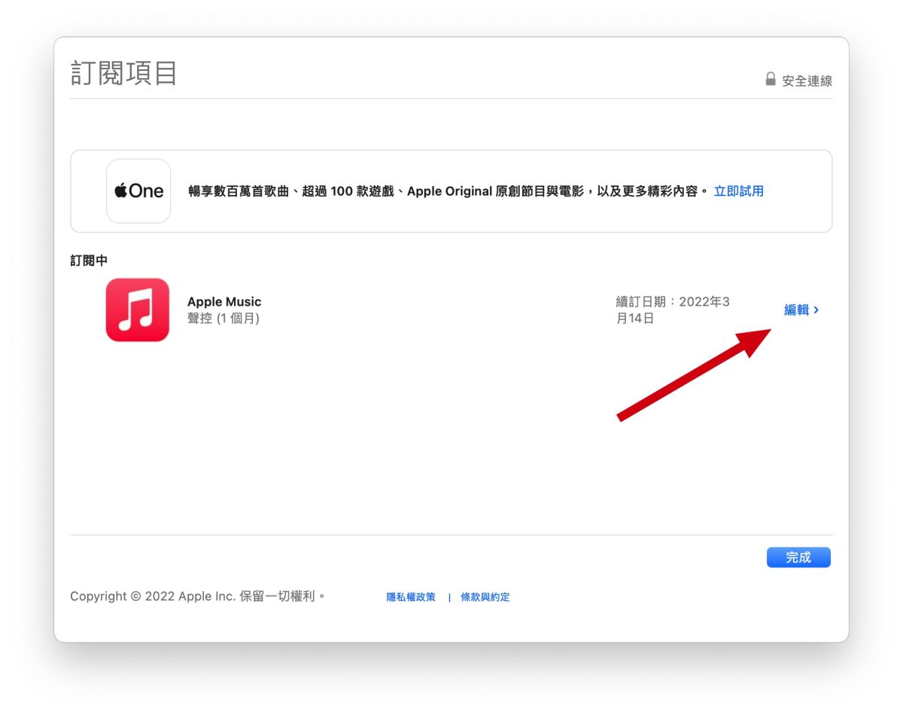903x714 pixels.
Task: Click the 訂閱項目 heading
Action: point(124,73)
